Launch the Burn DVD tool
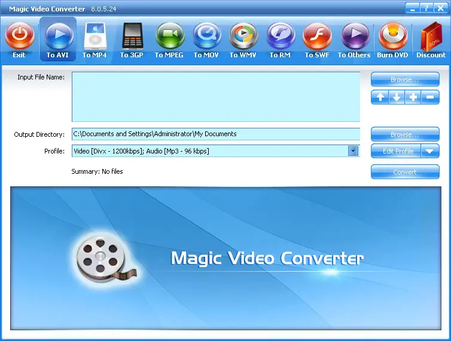451x341 pixels. click(x=392, y=36)
